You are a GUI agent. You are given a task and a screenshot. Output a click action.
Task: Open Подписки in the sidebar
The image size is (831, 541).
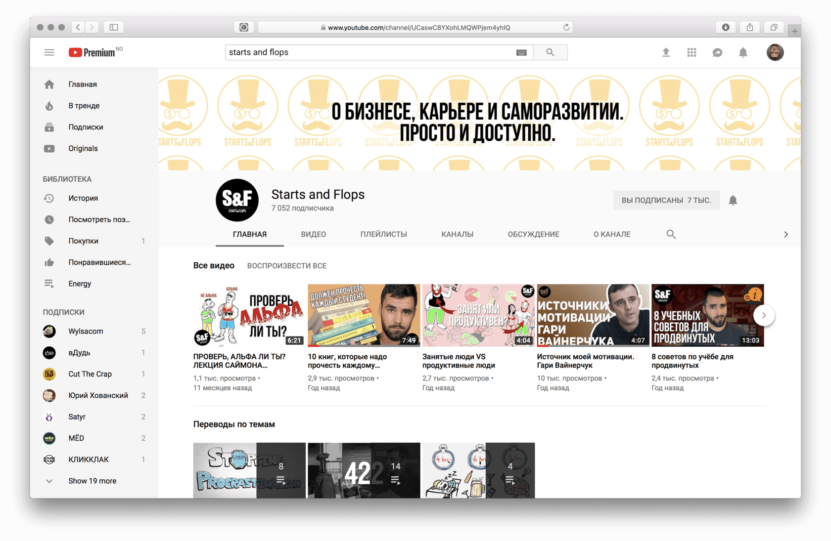pyautogui.click(x=94, y=127)
